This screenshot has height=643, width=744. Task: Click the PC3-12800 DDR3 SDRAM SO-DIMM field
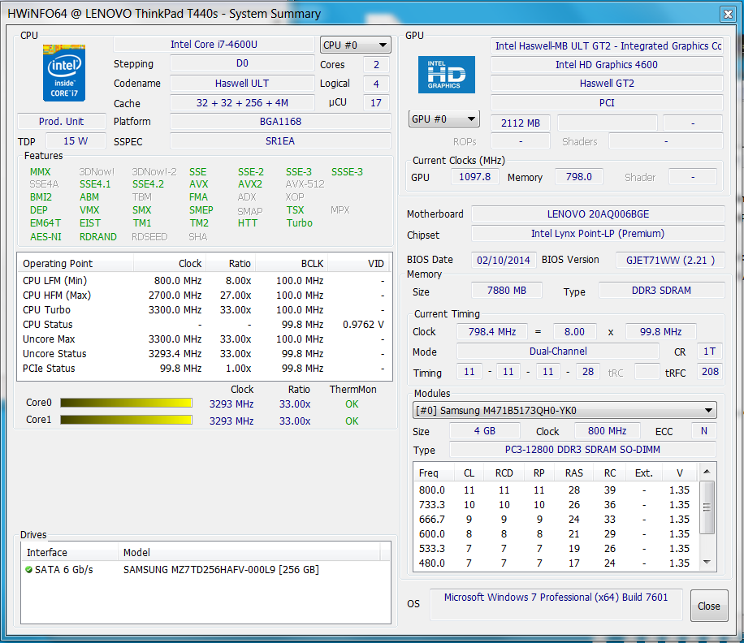(582, 450)
